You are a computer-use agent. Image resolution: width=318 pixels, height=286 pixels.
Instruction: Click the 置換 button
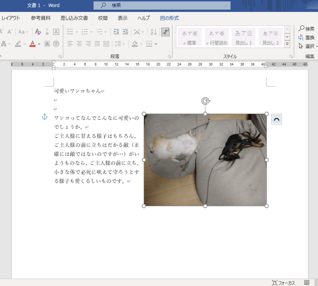tap(306, 37)
